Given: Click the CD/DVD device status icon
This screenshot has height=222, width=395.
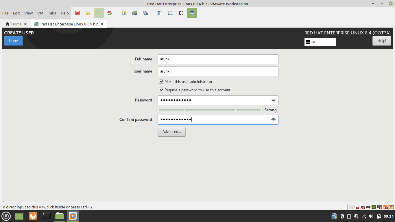Looking at the screenshot, I should [357, 207].
